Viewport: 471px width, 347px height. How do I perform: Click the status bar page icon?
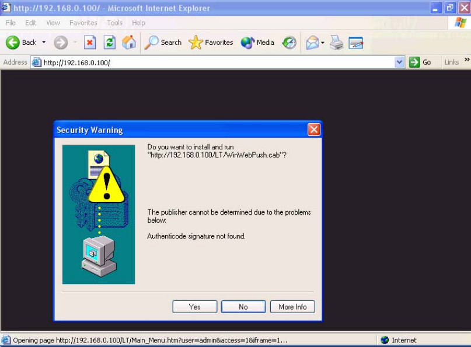coord(6,340)
